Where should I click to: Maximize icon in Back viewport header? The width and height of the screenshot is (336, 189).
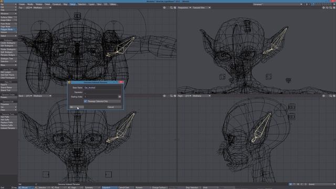pos(175,96)
